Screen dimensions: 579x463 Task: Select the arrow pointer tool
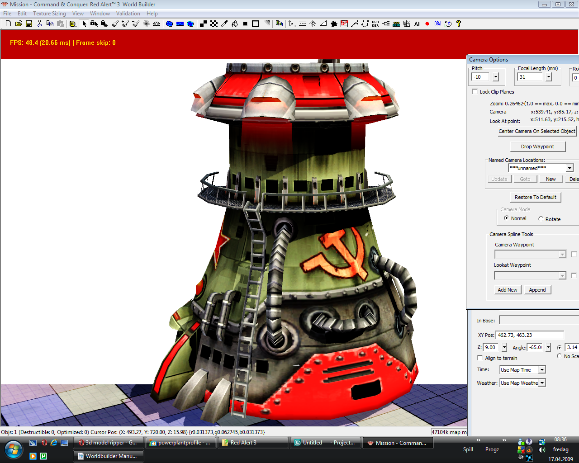pos(84,24)
